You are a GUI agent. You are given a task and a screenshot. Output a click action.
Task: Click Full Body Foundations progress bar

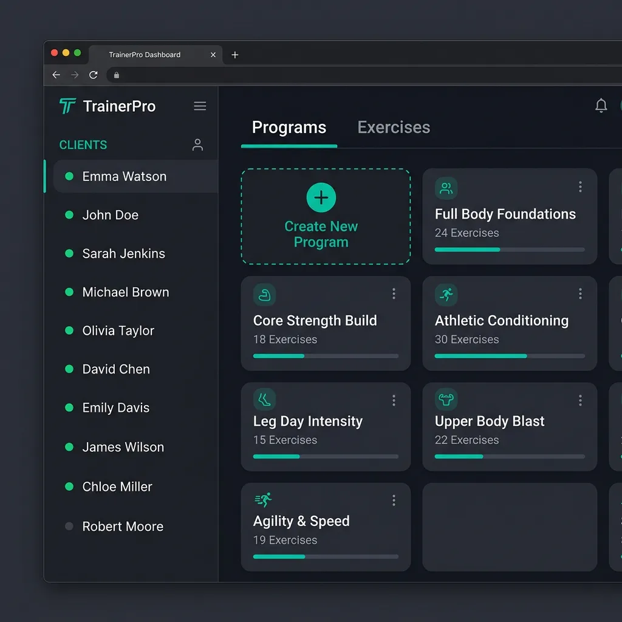(x=510, y=250)
